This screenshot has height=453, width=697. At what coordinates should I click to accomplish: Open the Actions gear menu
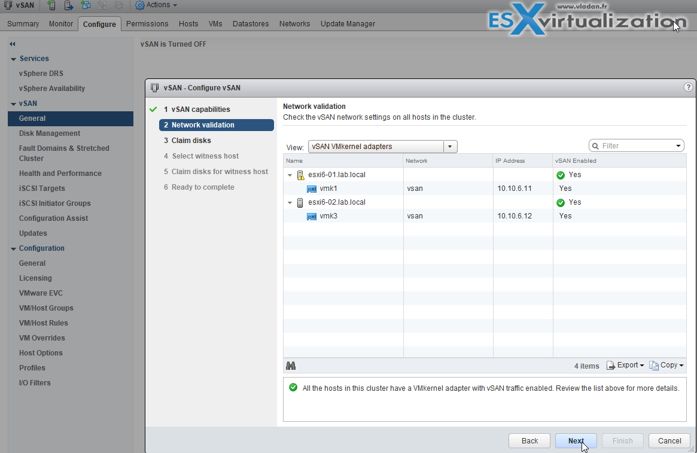156,5
